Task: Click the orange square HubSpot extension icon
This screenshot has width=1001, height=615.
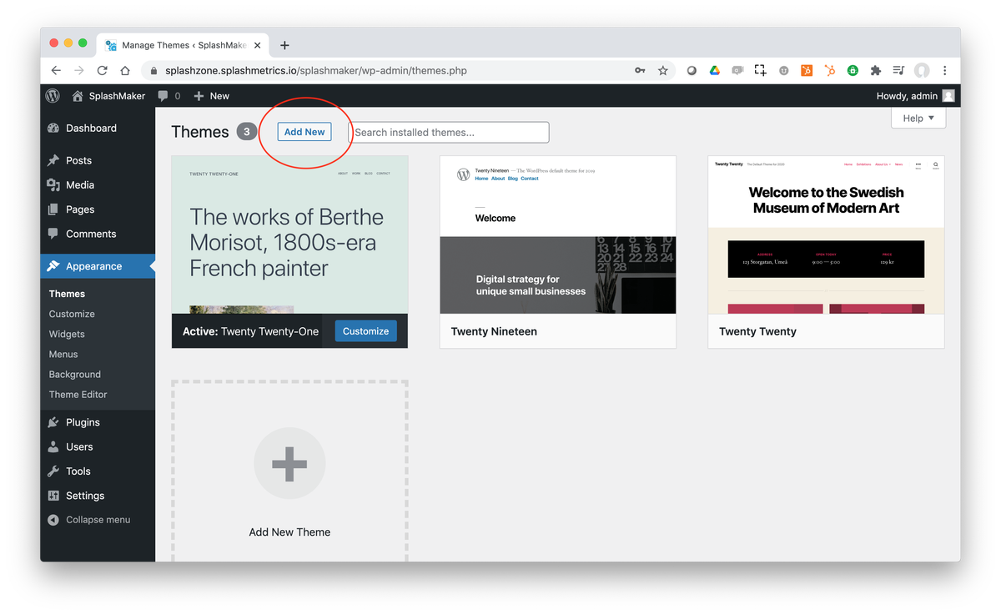Action: 807,71
